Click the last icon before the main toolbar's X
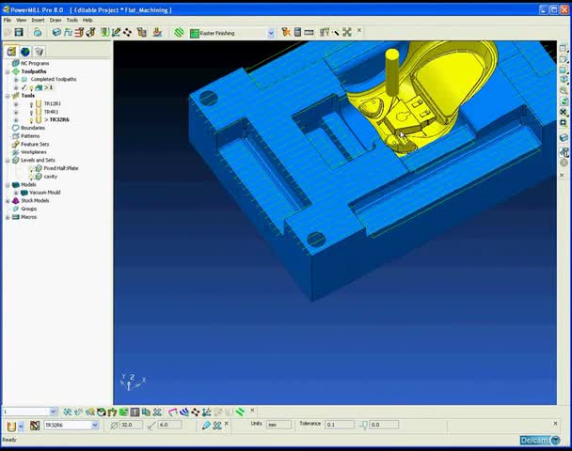This screenshot has height=451, width=572. tap(347, 33)
